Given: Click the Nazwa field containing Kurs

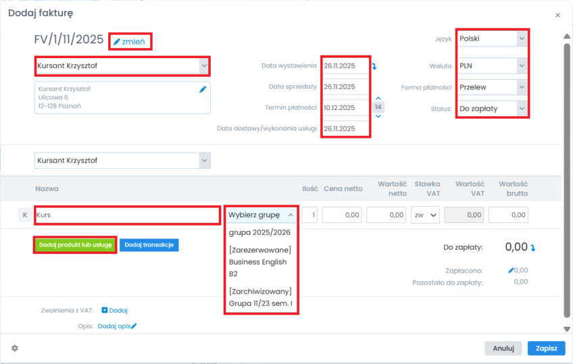Looking at the screenshot, I should tap(127, 215).
